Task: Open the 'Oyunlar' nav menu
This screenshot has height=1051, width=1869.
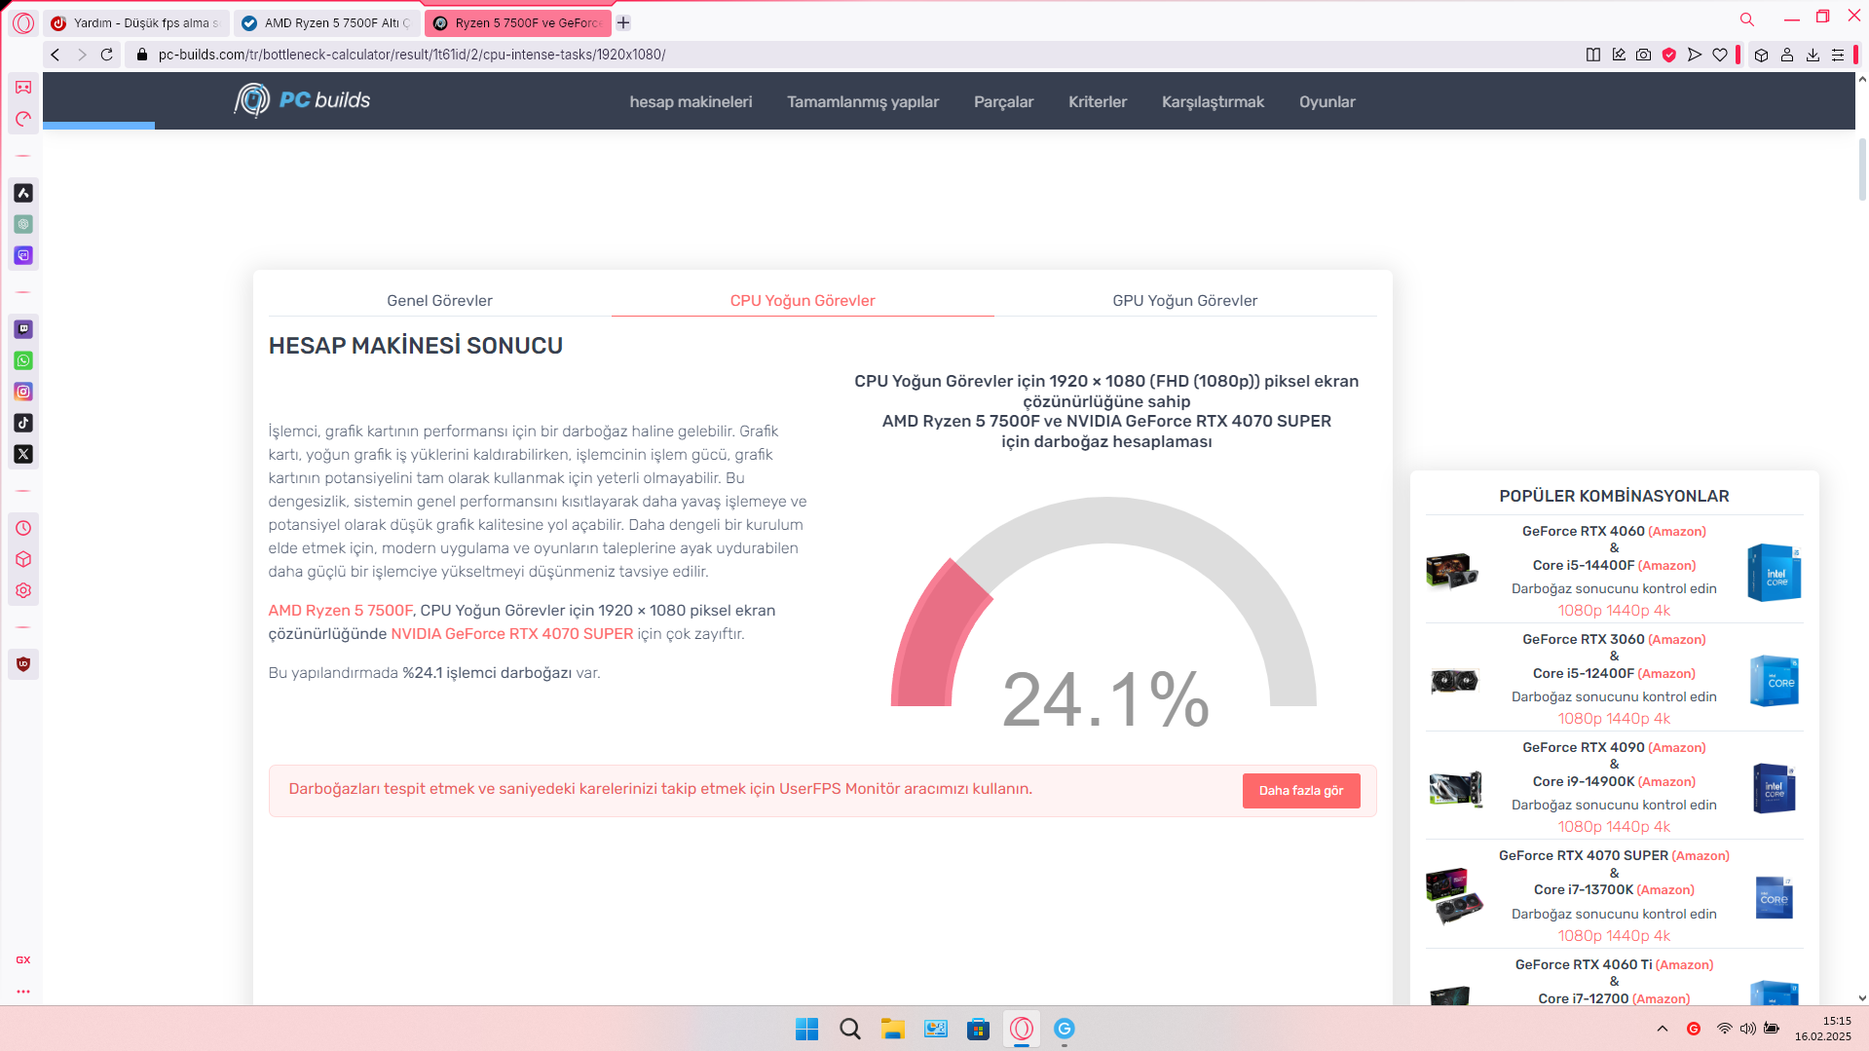Action: (1327, 101)
